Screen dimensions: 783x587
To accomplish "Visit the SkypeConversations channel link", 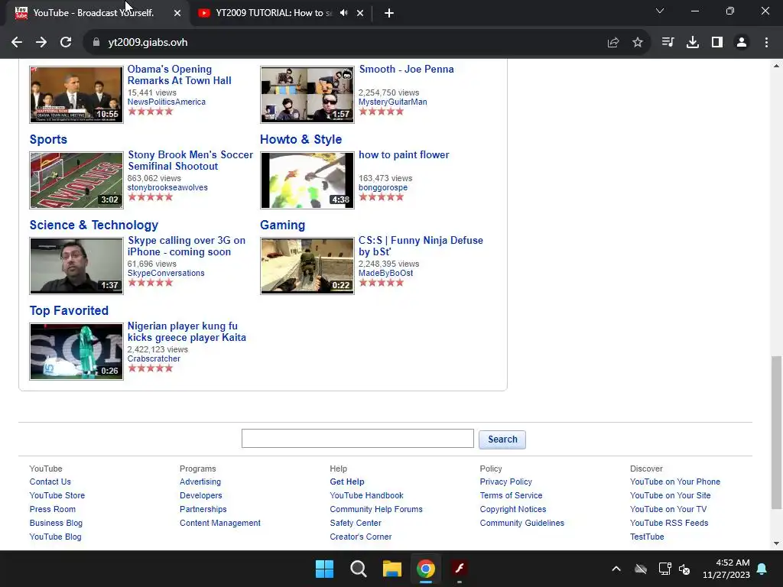I will pos(166,273).
